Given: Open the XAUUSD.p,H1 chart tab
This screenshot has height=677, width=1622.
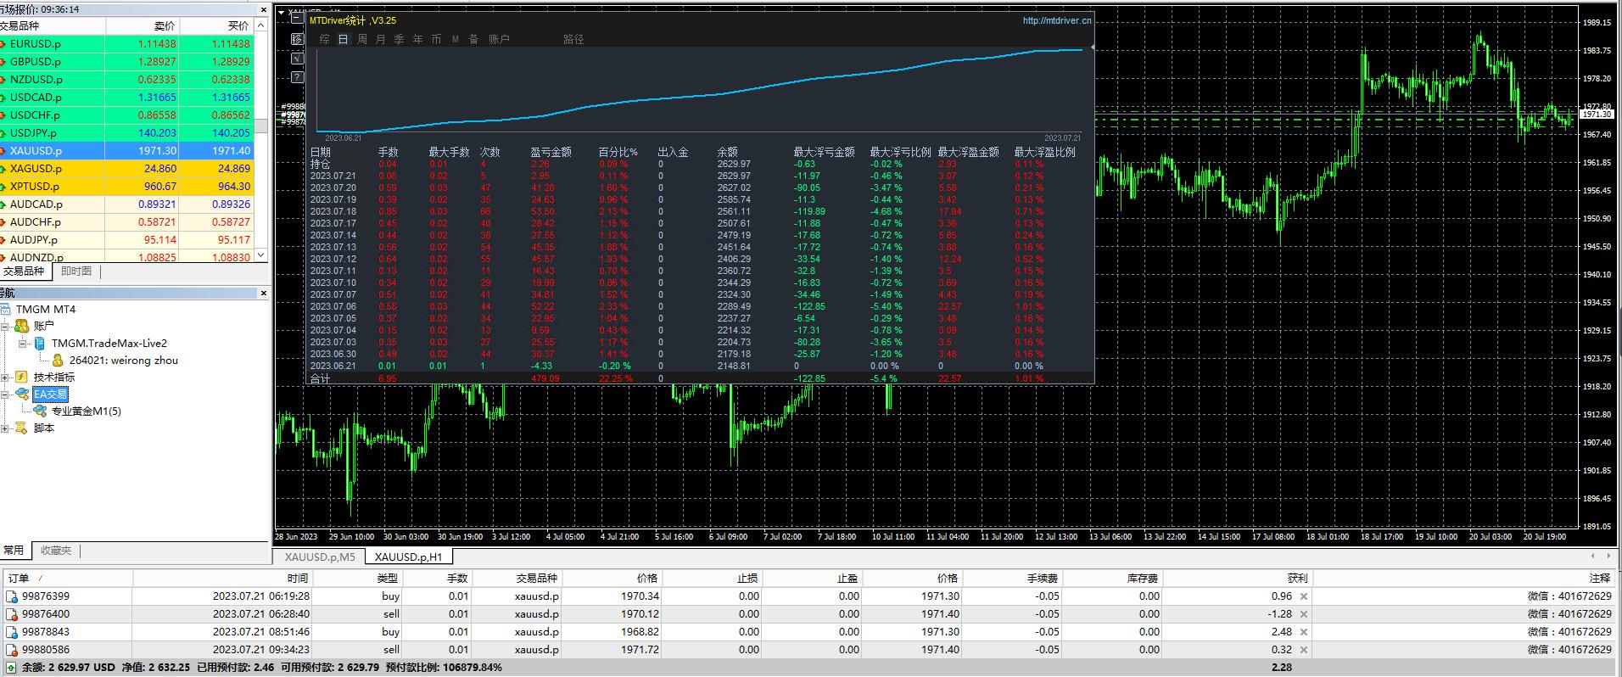Looking at the screenshot, I should coord(409,557).
